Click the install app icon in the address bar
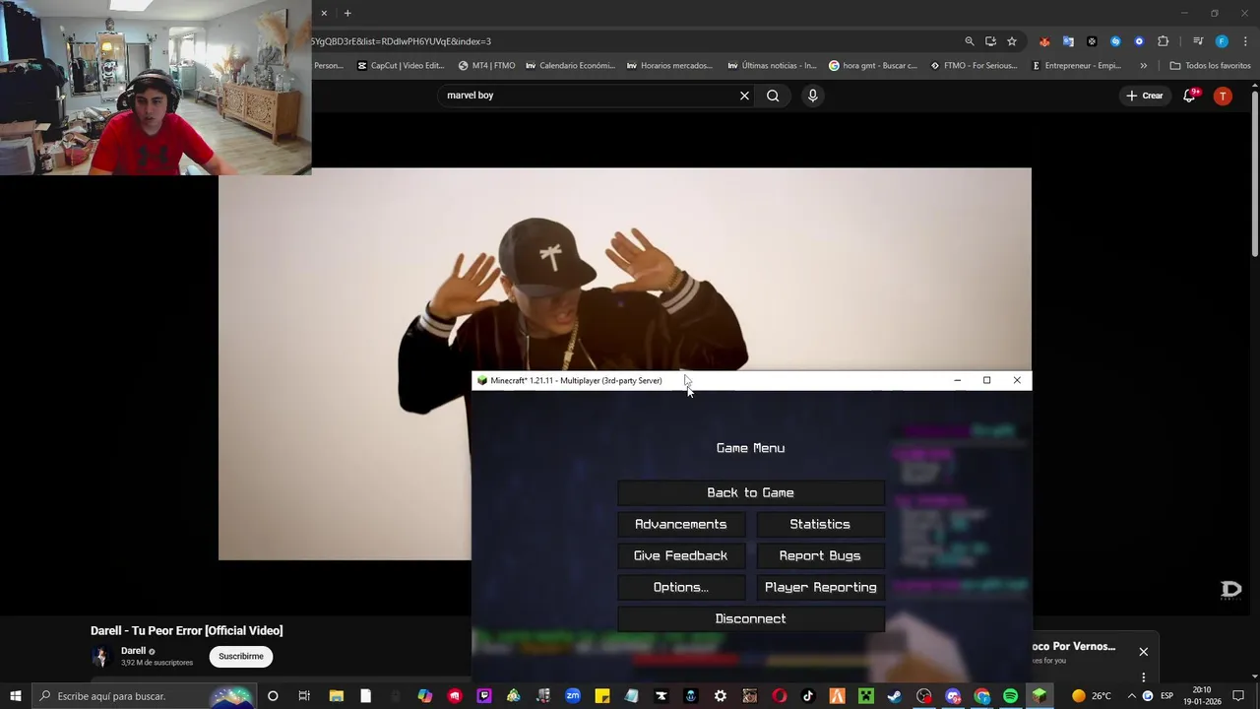This screenshot has height=709, width=1260. 990,41
